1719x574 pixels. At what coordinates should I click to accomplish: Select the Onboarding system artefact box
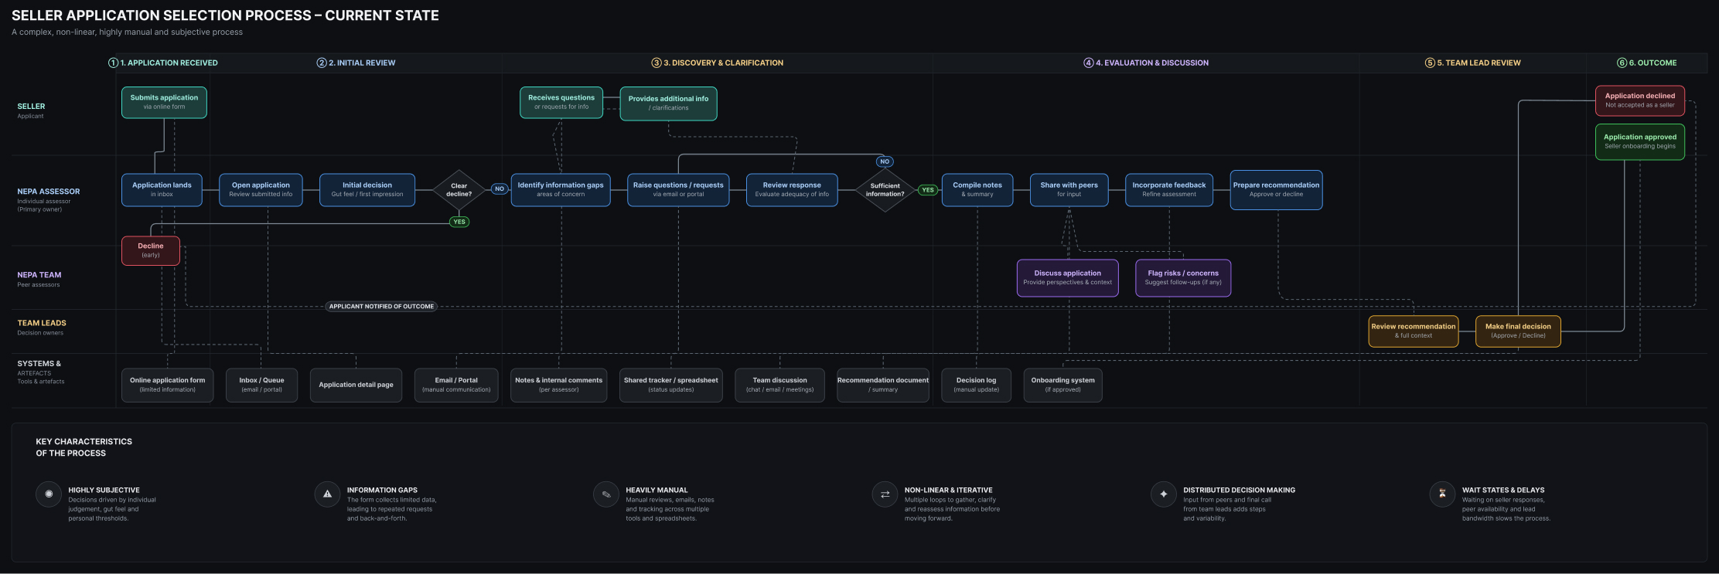(1062, 385)
